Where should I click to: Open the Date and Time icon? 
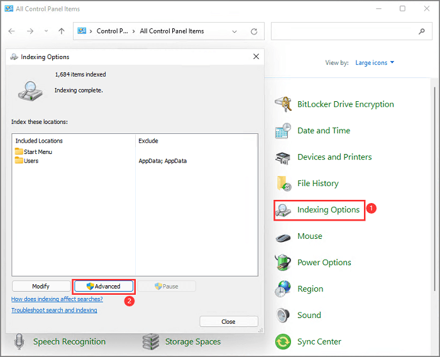pos(283,131)
